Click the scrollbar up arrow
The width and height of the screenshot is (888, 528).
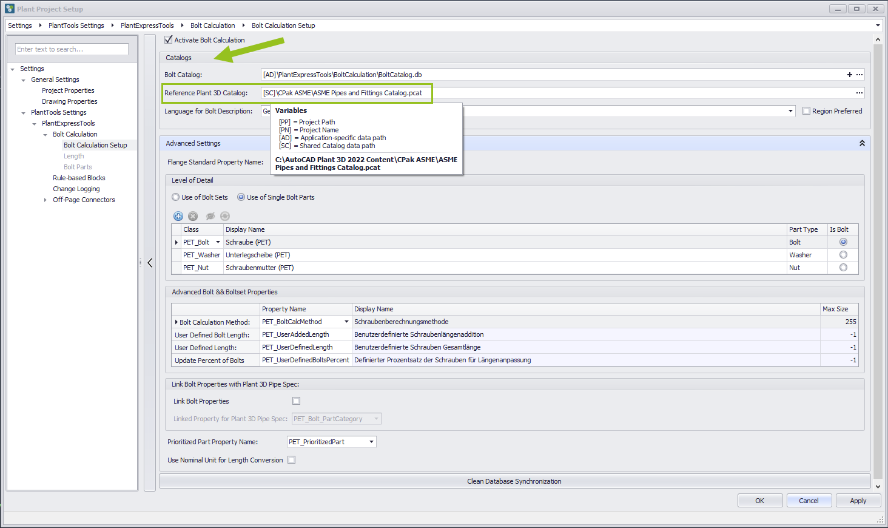878,39
